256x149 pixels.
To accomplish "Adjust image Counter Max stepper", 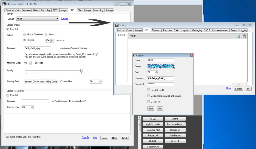I will click(x=100, y=82).
